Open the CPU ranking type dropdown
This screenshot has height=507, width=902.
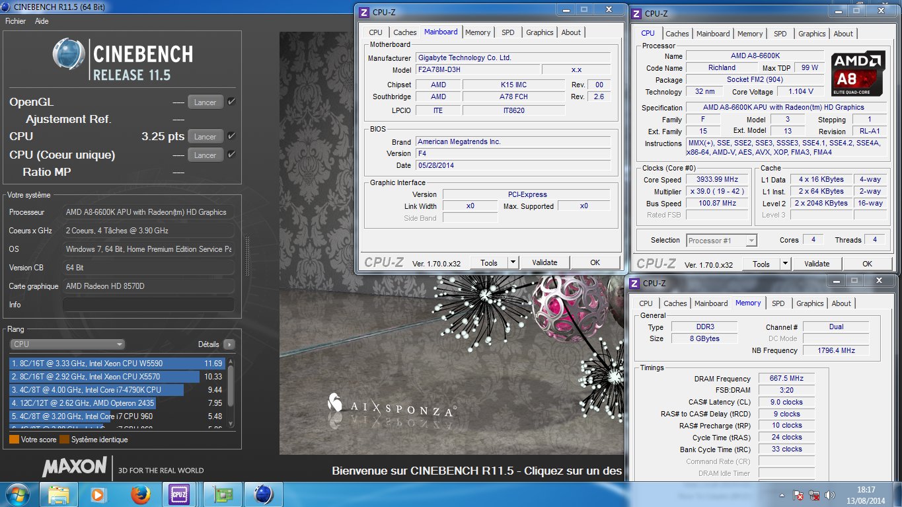67,344
